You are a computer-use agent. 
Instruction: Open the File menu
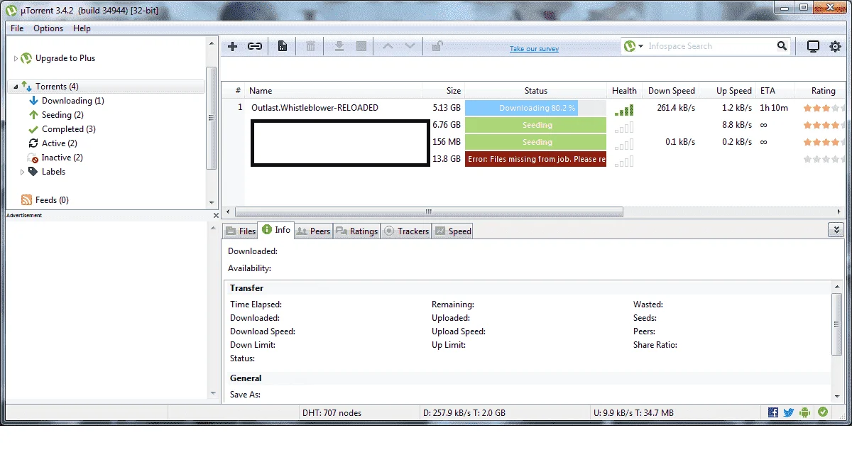pyautogui.click(x=17, y=28)
